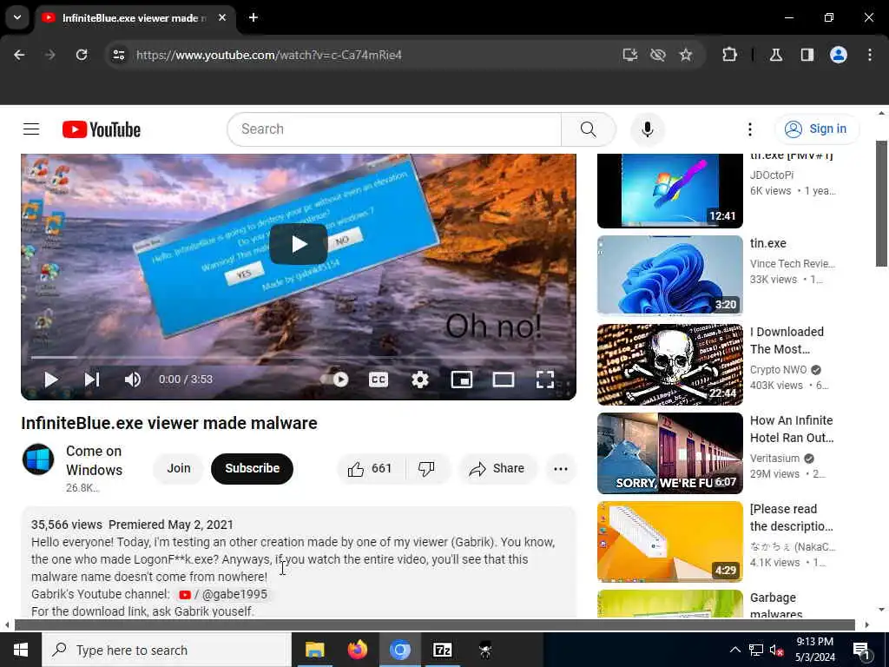Reload the page
Image resolution: width=889 pixels, height=667 pixels.
click(x=82, y=55)
